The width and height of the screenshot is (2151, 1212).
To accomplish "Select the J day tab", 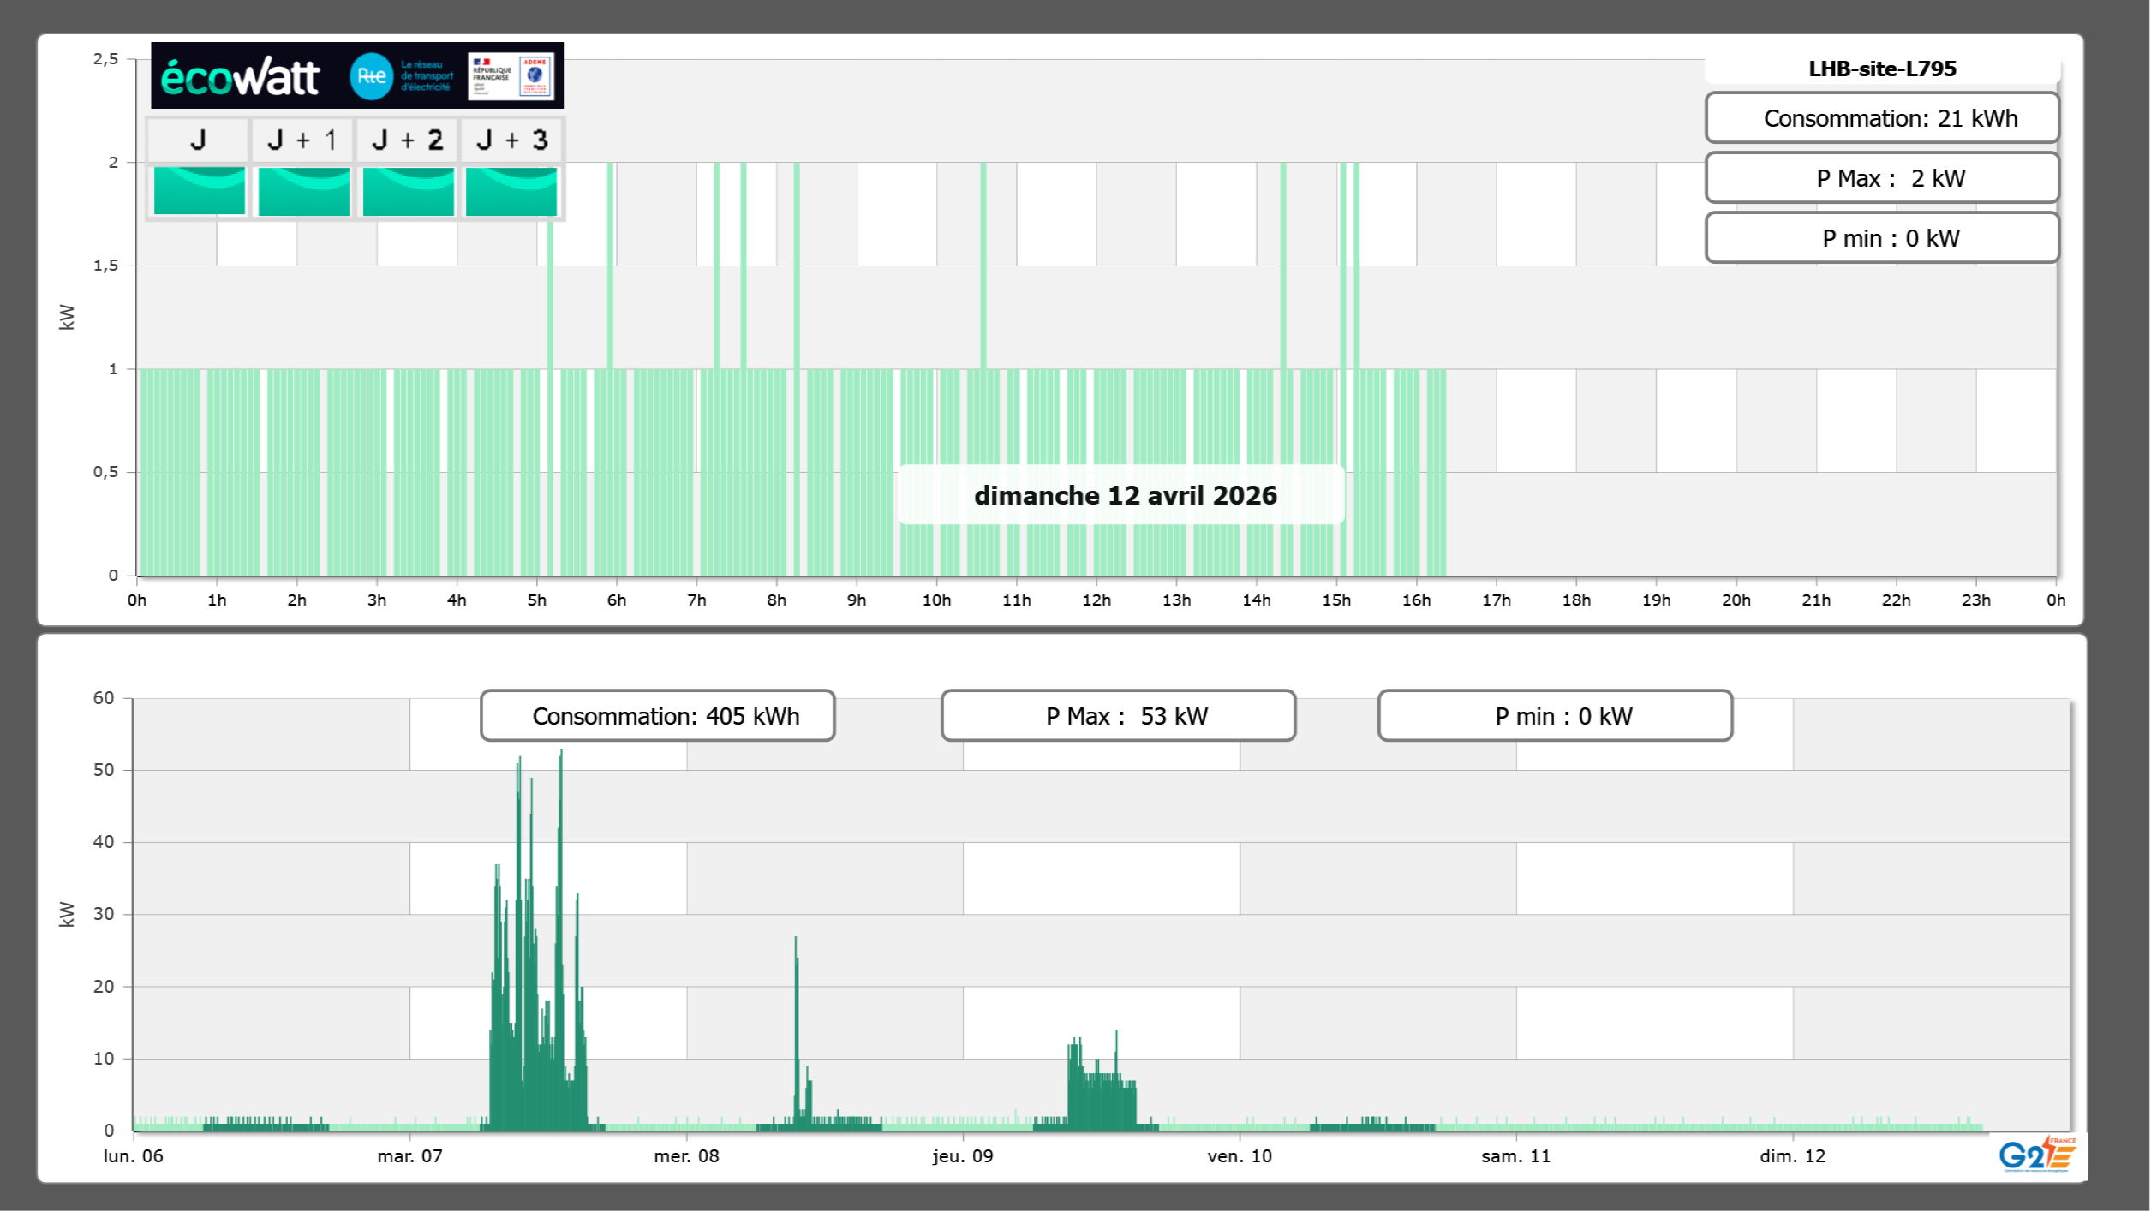I will (199, 140).
